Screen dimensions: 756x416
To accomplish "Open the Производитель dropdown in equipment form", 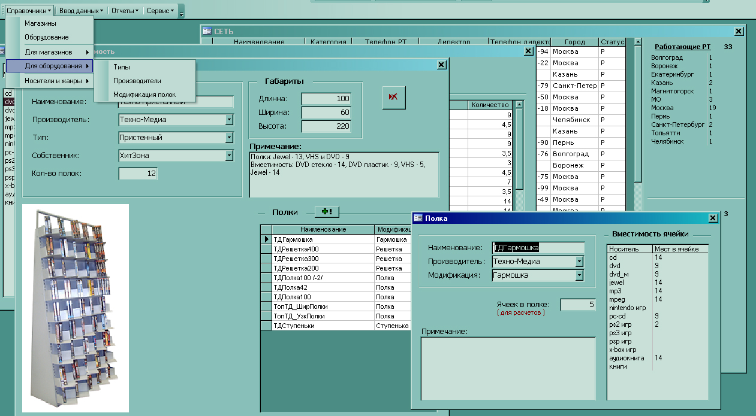I will coord(228,120).
